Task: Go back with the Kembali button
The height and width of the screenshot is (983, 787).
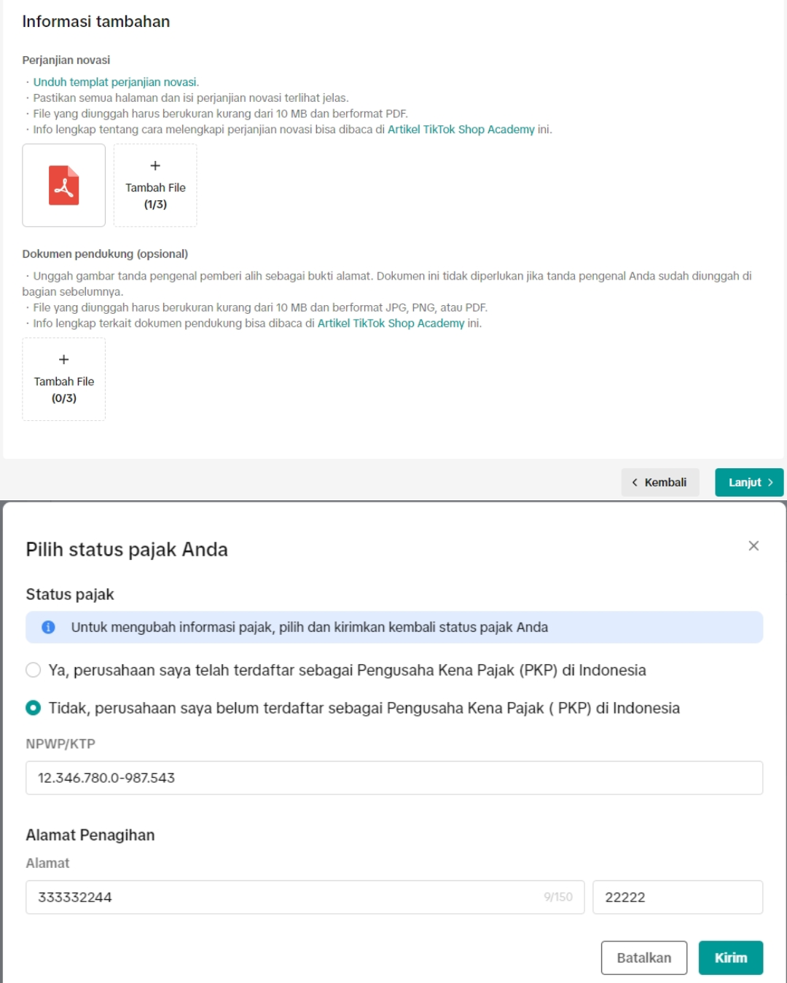Action: tap(660, 483)
